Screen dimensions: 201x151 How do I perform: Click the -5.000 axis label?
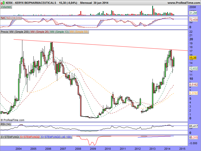[193, 143]
